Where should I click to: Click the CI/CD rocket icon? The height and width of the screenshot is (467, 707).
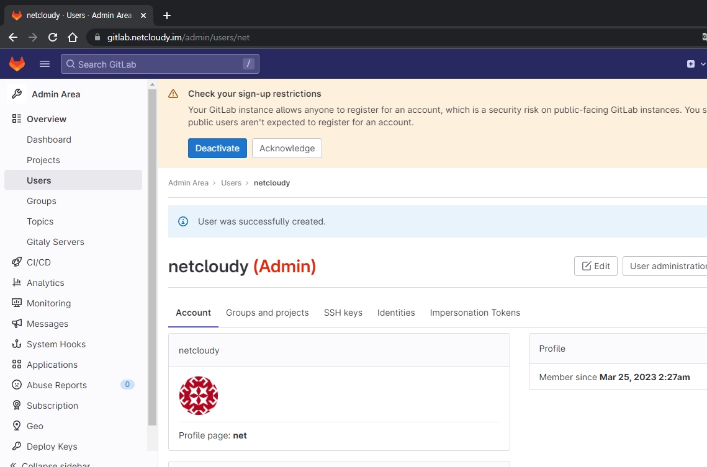(17, 262)
